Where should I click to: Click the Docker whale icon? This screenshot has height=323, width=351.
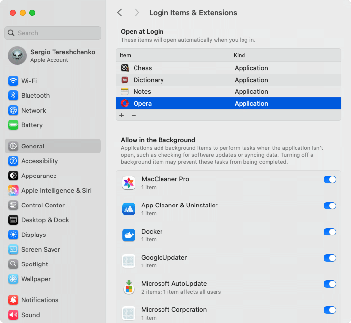click(129, 235)
